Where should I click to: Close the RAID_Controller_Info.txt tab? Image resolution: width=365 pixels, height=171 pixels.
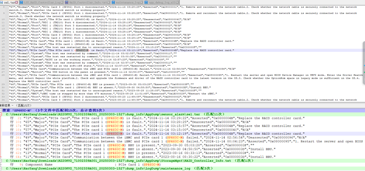(108, 3)
